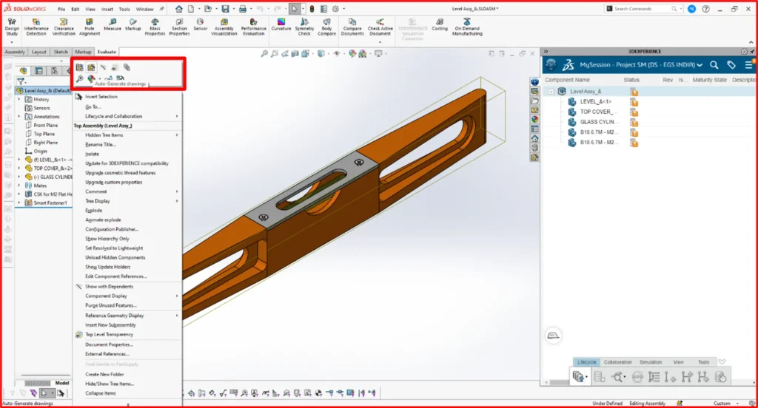This screenshot has width=758, height=408.
Task: Open MySession project dropdown chevron
Action: 700,65
